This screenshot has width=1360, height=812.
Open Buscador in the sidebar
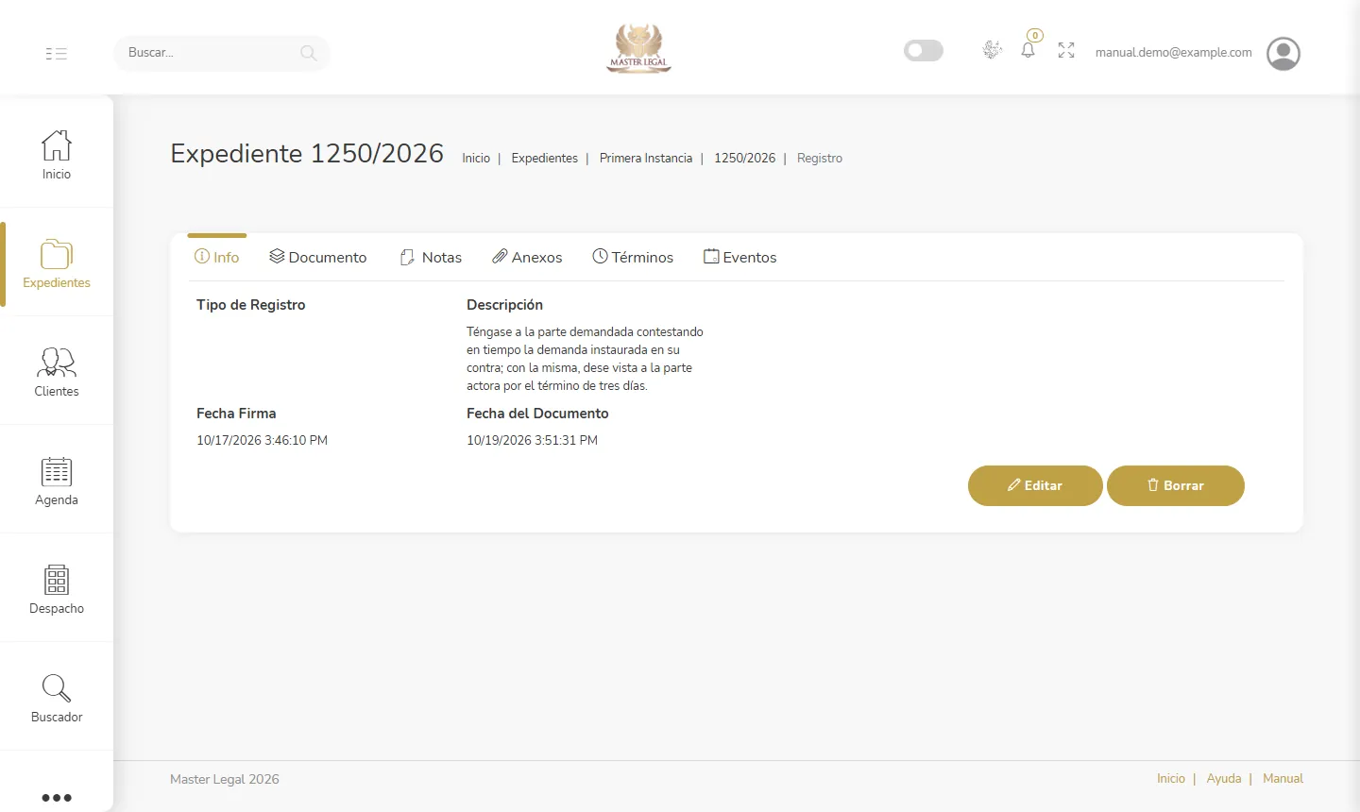pyautogui.click(x=57, y=698)
